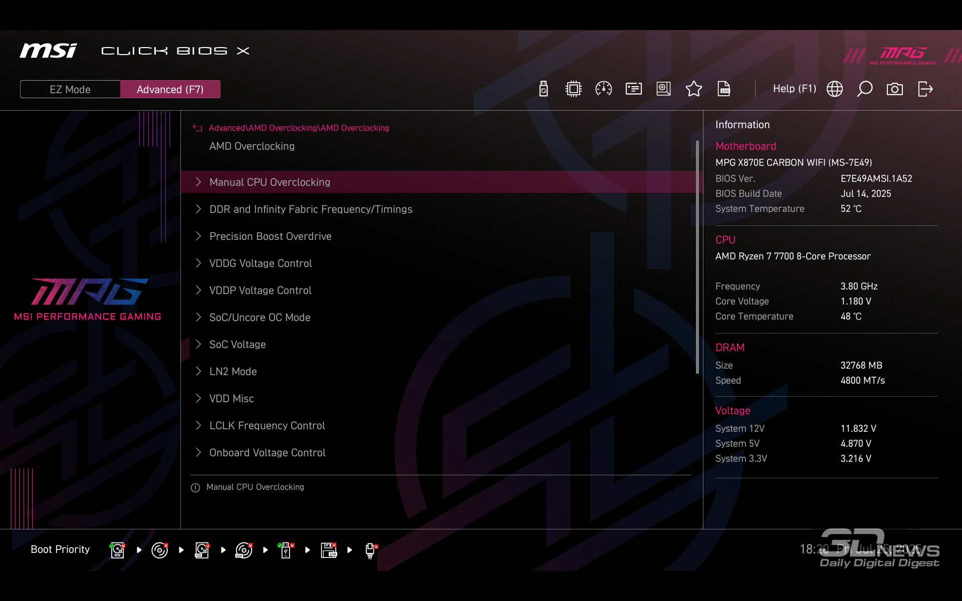The width and height of the screenshot is (962, 601).
Task: Click the System 12V 11.832 V reading
Action: [858, 429]
